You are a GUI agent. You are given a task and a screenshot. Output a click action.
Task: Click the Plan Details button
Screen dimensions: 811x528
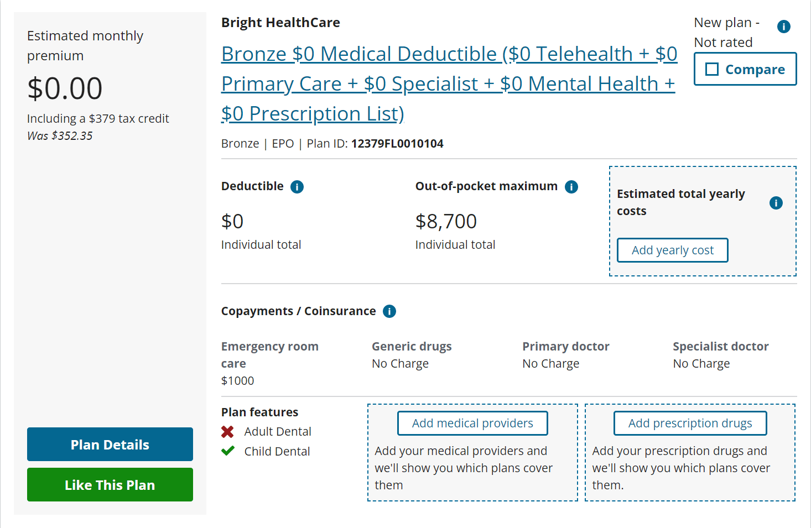pyautogui.click(x=110, y=444)
